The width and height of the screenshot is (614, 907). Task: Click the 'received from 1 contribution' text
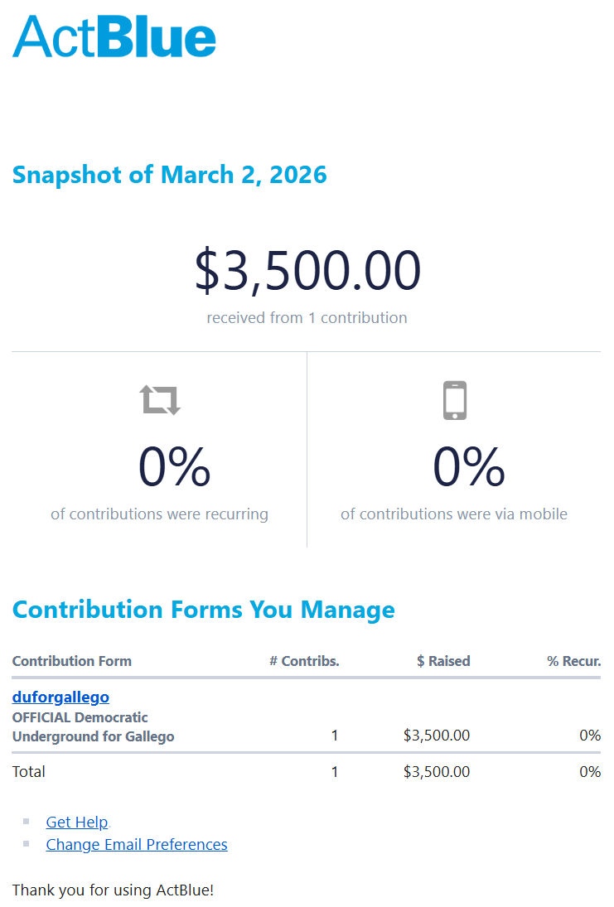coord(307,317)
